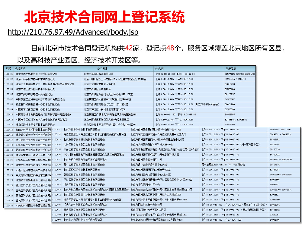Select row number 1100-32
The image size is (302, 226).
[56, 134]
